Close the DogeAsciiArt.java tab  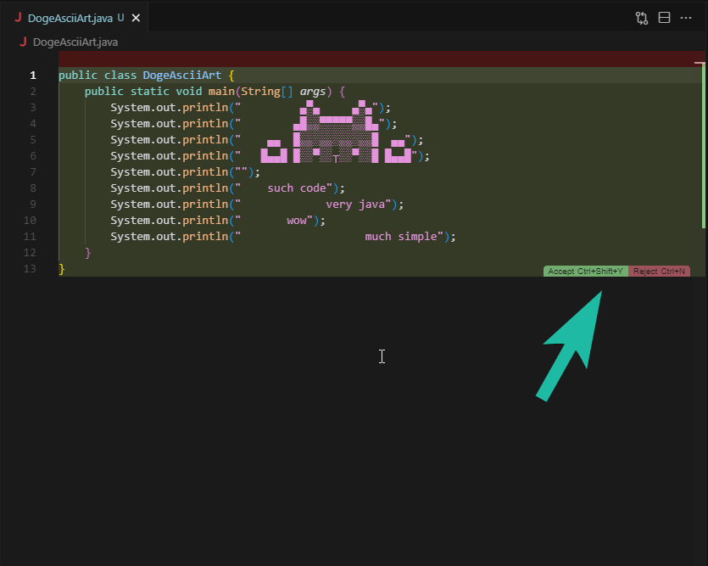pos(136,18)
